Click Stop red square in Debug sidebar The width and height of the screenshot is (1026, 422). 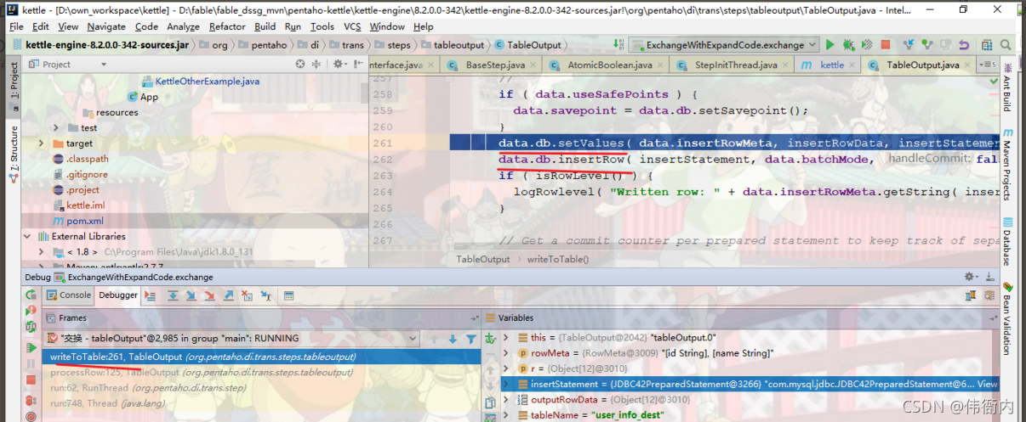pyautogui.click(x=31, y=380)
